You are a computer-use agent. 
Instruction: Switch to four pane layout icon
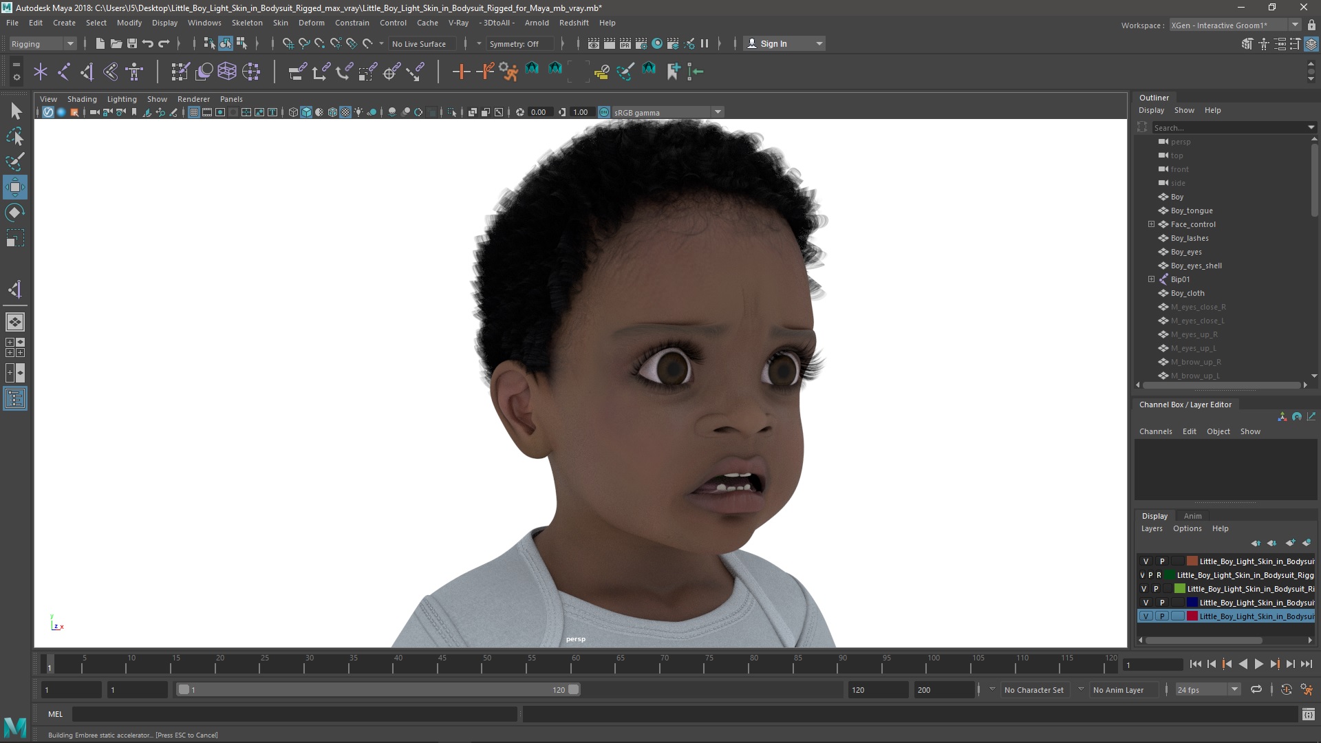15,347
